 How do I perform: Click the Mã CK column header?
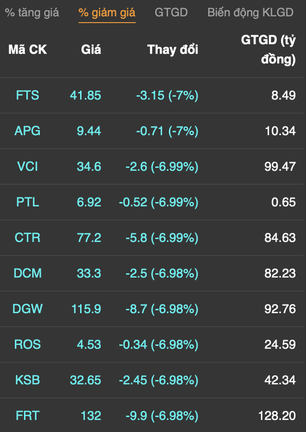(x=28, y=50)
